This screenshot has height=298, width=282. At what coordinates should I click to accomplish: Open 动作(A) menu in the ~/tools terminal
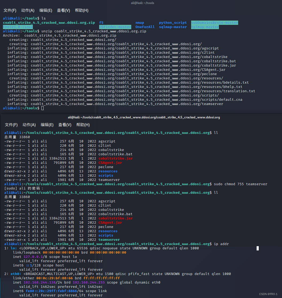click(x=28, y=10)
